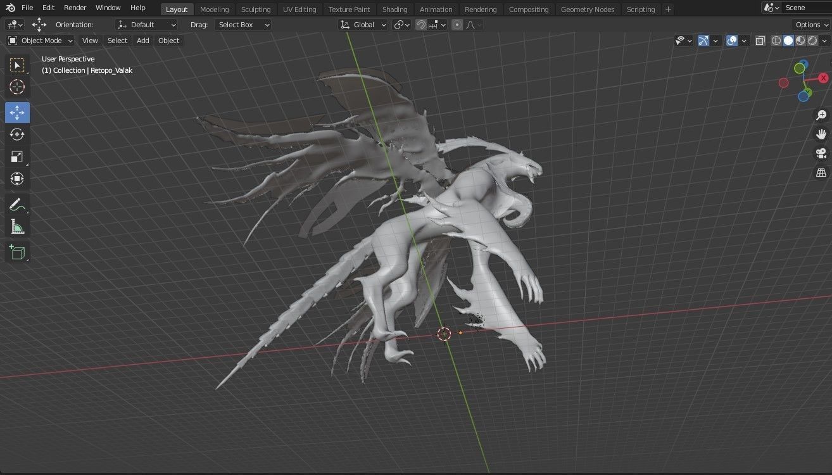832x475 pixels.
Task: Switch to the UV Editing workspace
Action: pyautogui.click(x=299, y=9)
